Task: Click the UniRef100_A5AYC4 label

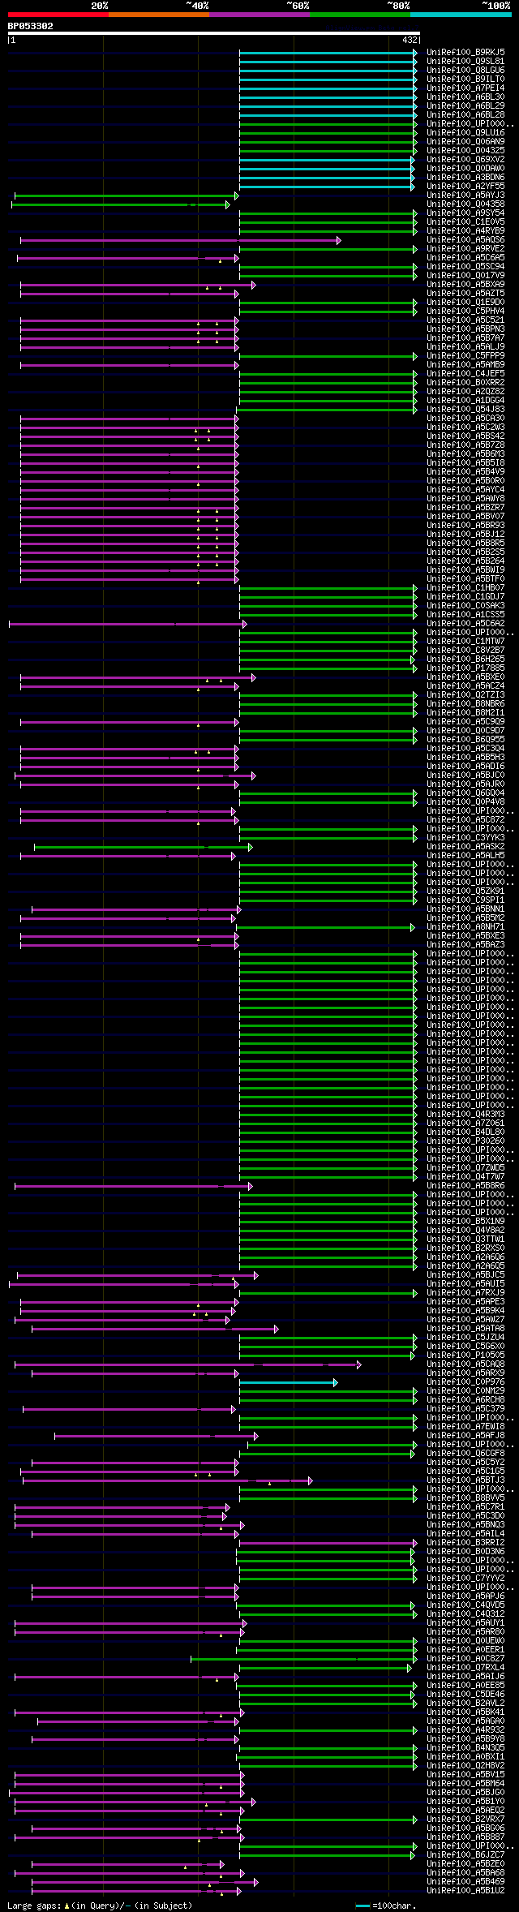Action: (x=465, y=490)
